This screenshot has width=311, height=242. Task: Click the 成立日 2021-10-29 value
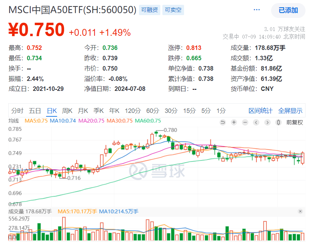[x=48, y=89]
